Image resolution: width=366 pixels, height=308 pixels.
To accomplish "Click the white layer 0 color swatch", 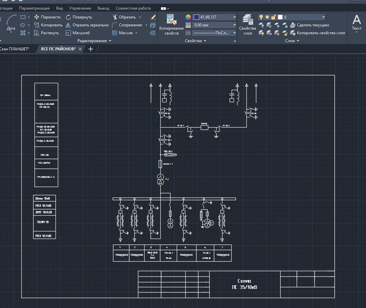I will pyautogui.click(x=280, y=17).
